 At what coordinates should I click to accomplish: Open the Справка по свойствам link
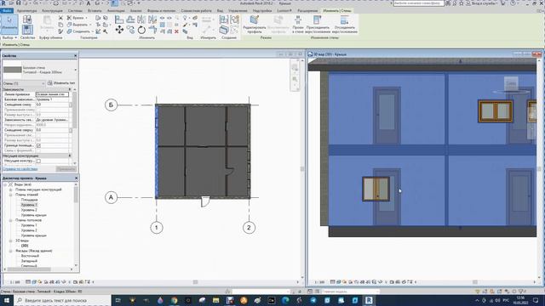point(20,169)
